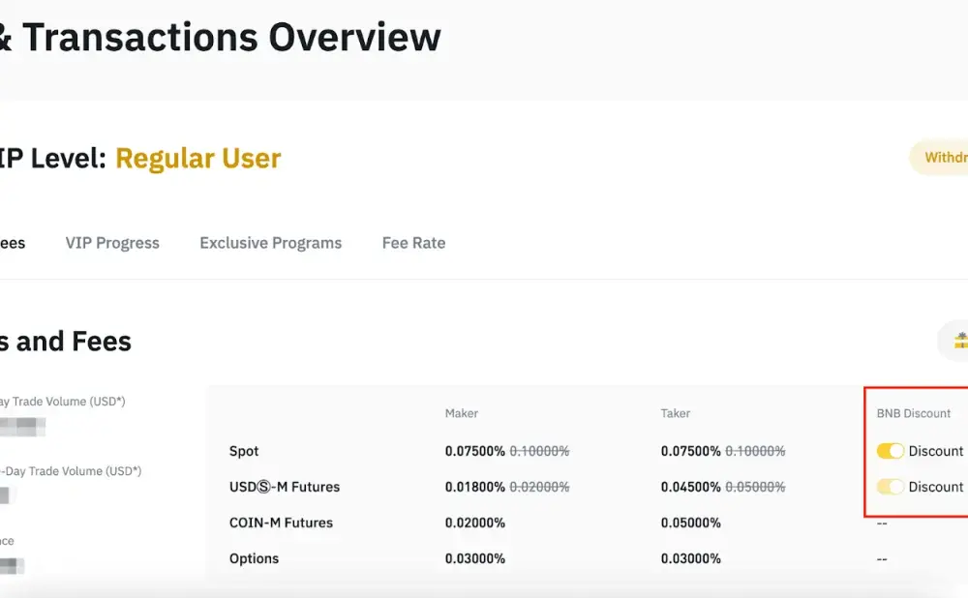The image size is (968, 598).
Task: Toggle the USDⓈ-M Futures BNB Discount switch
Action: [891, 487]
